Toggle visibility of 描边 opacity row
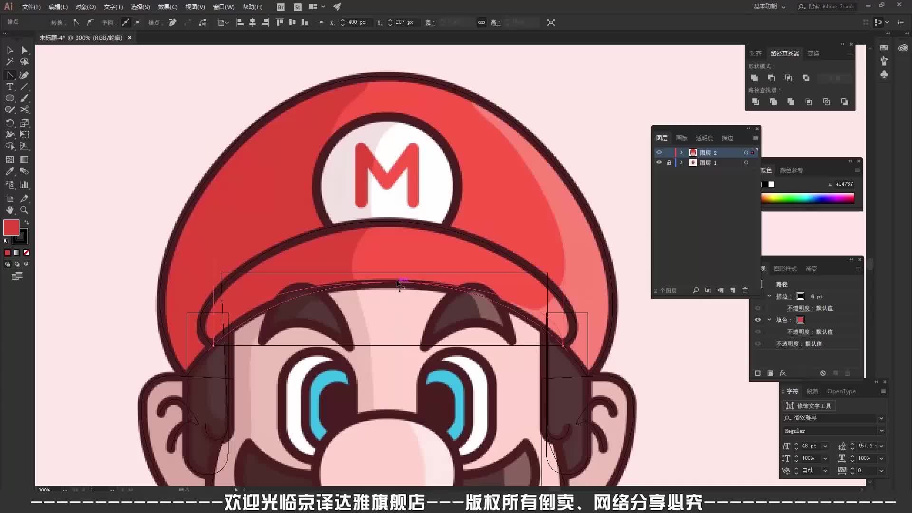This screenshot has height=513, width=912. [758, 308]
